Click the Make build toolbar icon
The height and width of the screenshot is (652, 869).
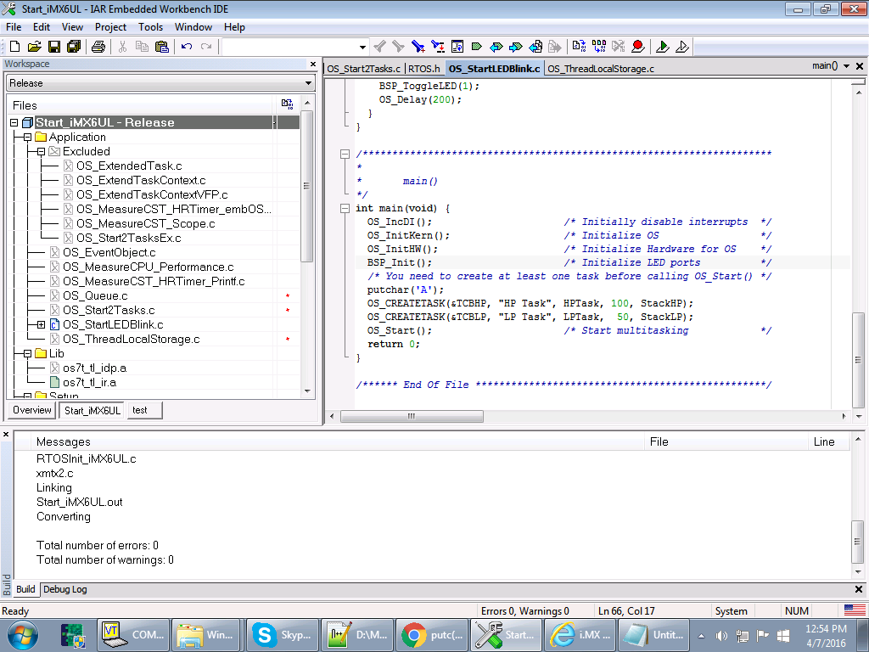coord(598,47)
